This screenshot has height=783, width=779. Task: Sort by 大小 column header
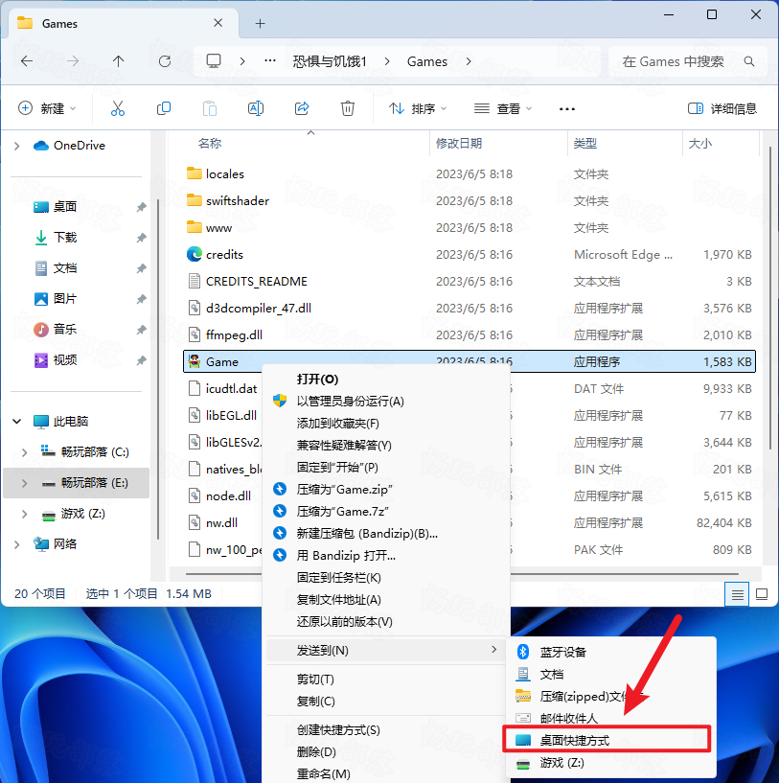(x=700, y=144)
